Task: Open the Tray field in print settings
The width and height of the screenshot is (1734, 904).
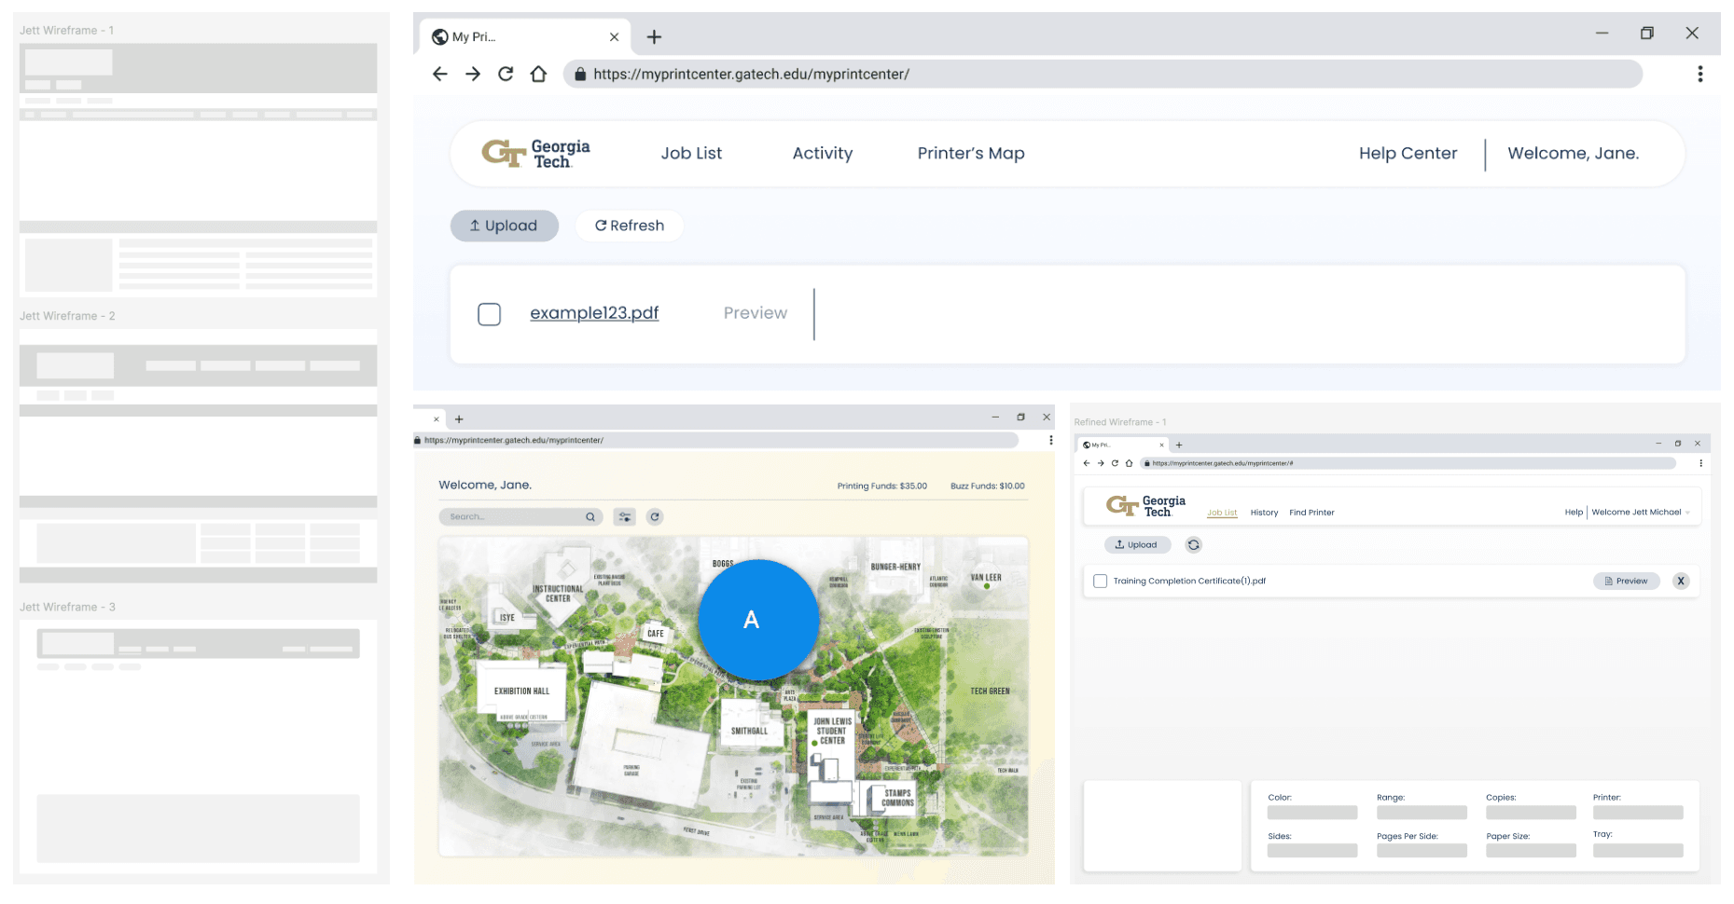Action: [1638, 851]
